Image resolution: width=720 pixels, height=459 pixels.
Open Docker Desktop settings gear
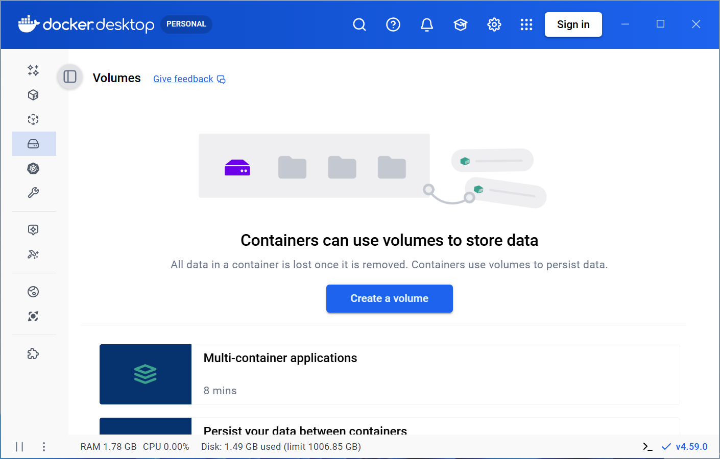(x=494, y=24)
